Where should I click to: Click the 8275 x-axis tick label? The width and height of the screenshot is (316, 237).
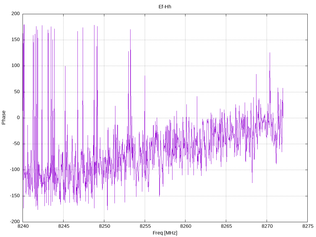pos(308,226)
